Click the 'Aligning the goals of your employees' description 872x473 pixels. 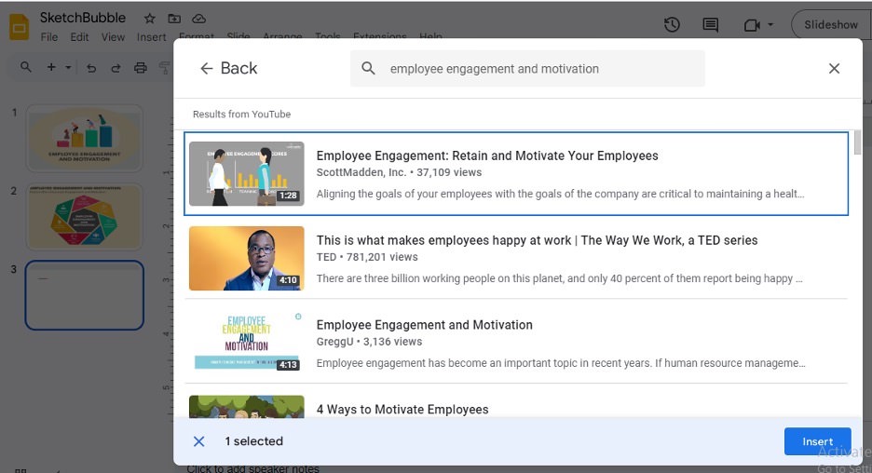click(560, 194)
